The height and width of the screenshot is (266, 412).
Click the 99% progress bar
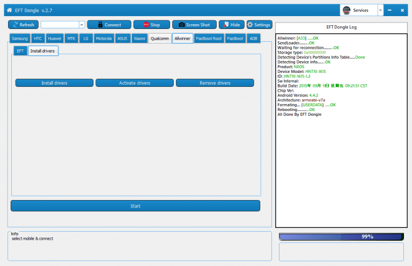click(x=341, y=237)
